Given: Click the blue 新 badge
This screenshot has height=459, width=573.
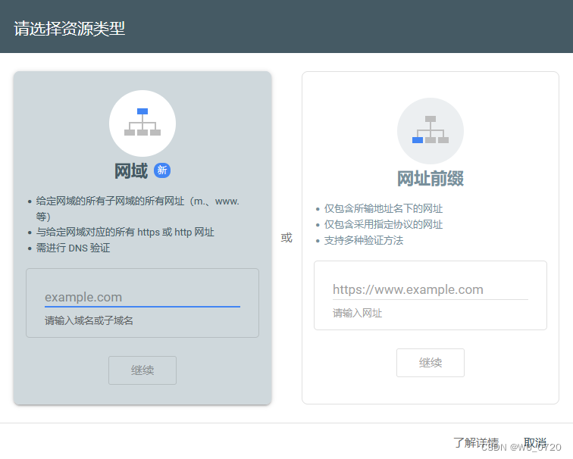Looking at the screenshot, I should pyautogui.click(x=162, y=170).
